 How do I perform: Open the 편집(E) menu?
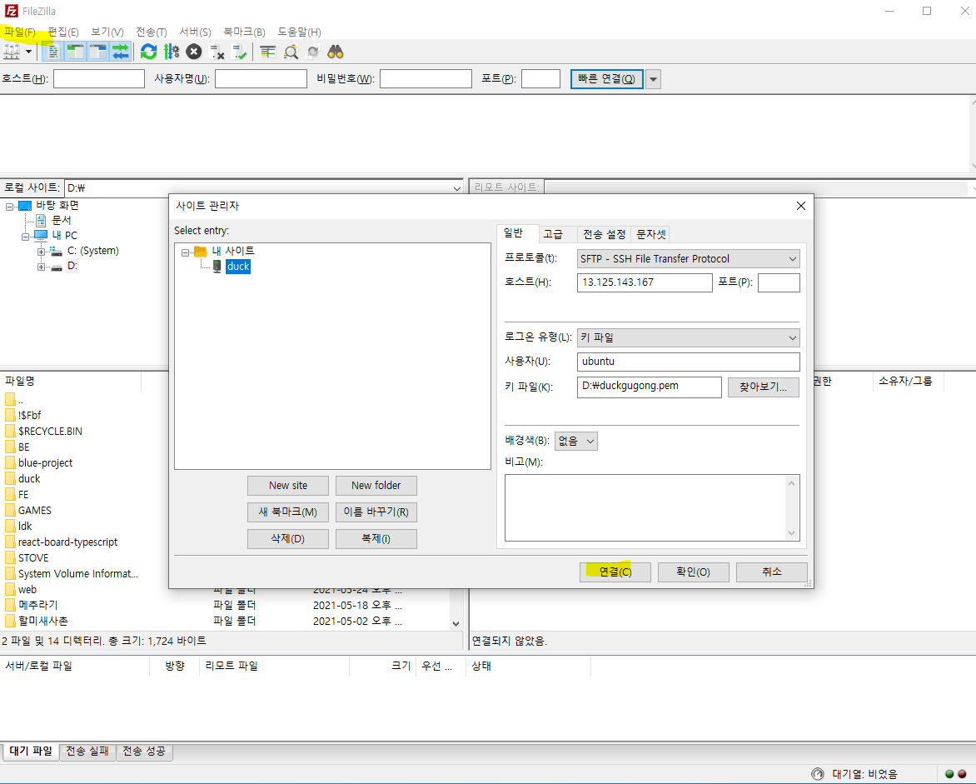(62, 32)
